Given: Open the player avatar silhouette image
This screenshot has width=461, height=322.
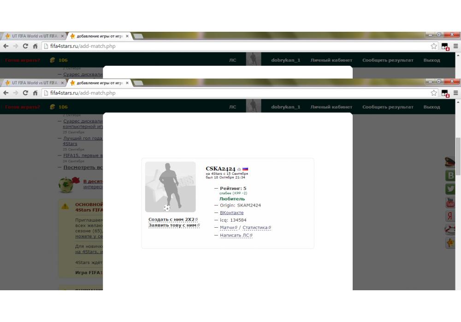Looking at the screenshot, I should click(170, 187).
